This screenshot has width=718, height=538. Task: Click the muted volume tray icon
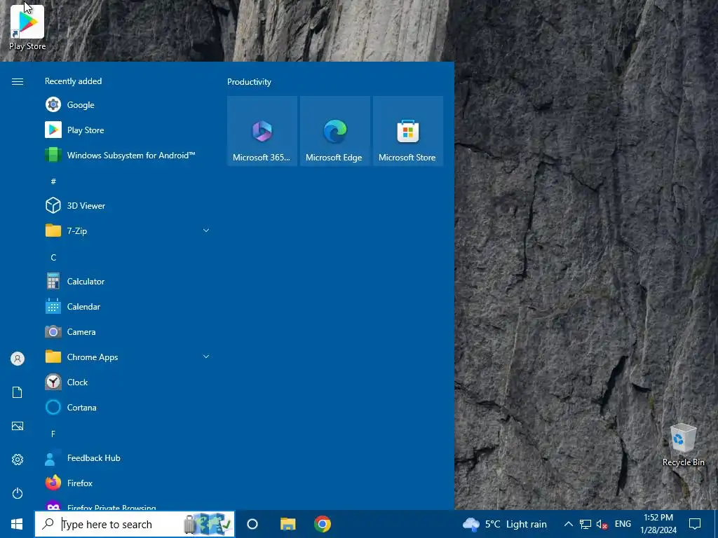click(602, 524)
